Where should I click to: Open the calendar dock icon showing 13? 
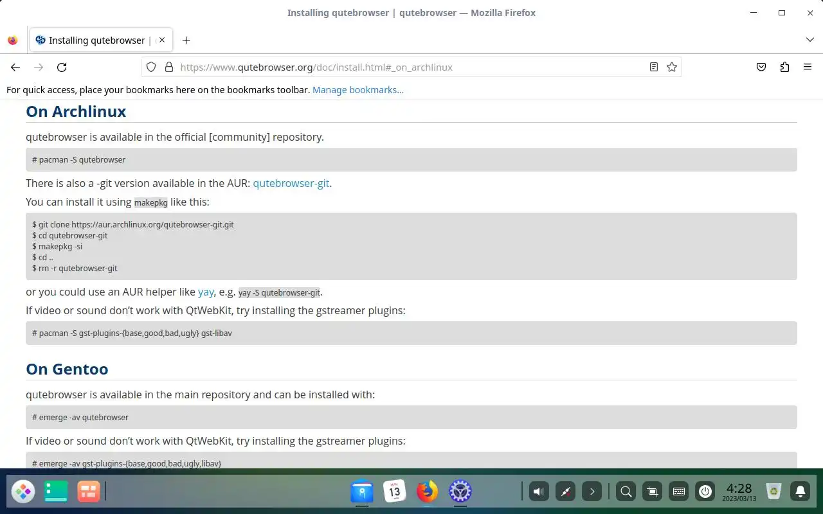tap(394, 492)
